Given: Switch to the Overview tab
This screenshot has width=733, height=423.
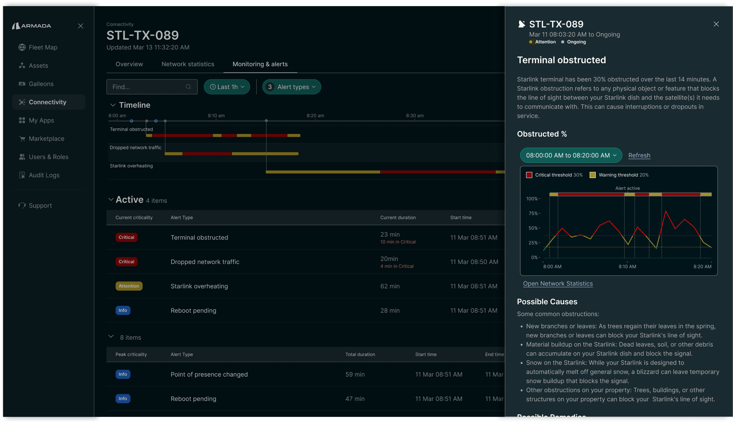Looking at the screenshot, I should pos(129,64).
